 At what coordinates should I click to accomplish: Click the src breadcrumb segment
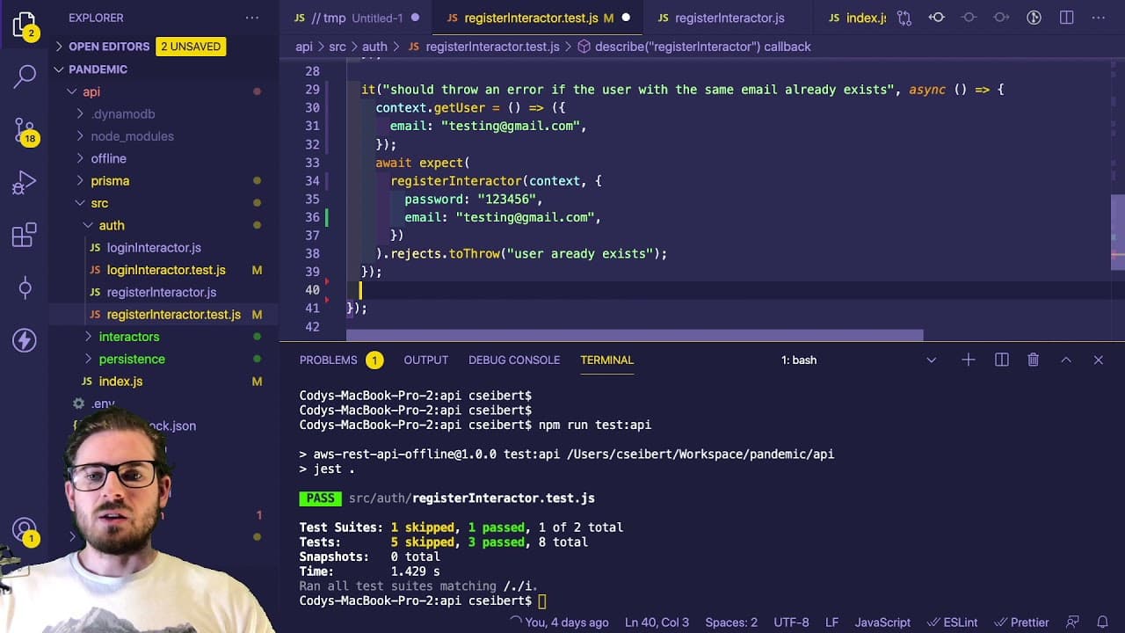click(337, 47)
